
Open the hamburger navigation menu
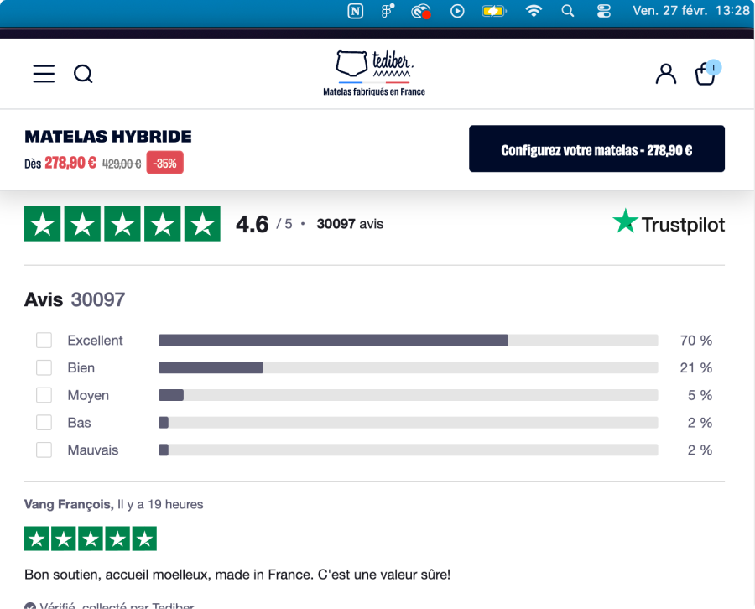point(44,74)
